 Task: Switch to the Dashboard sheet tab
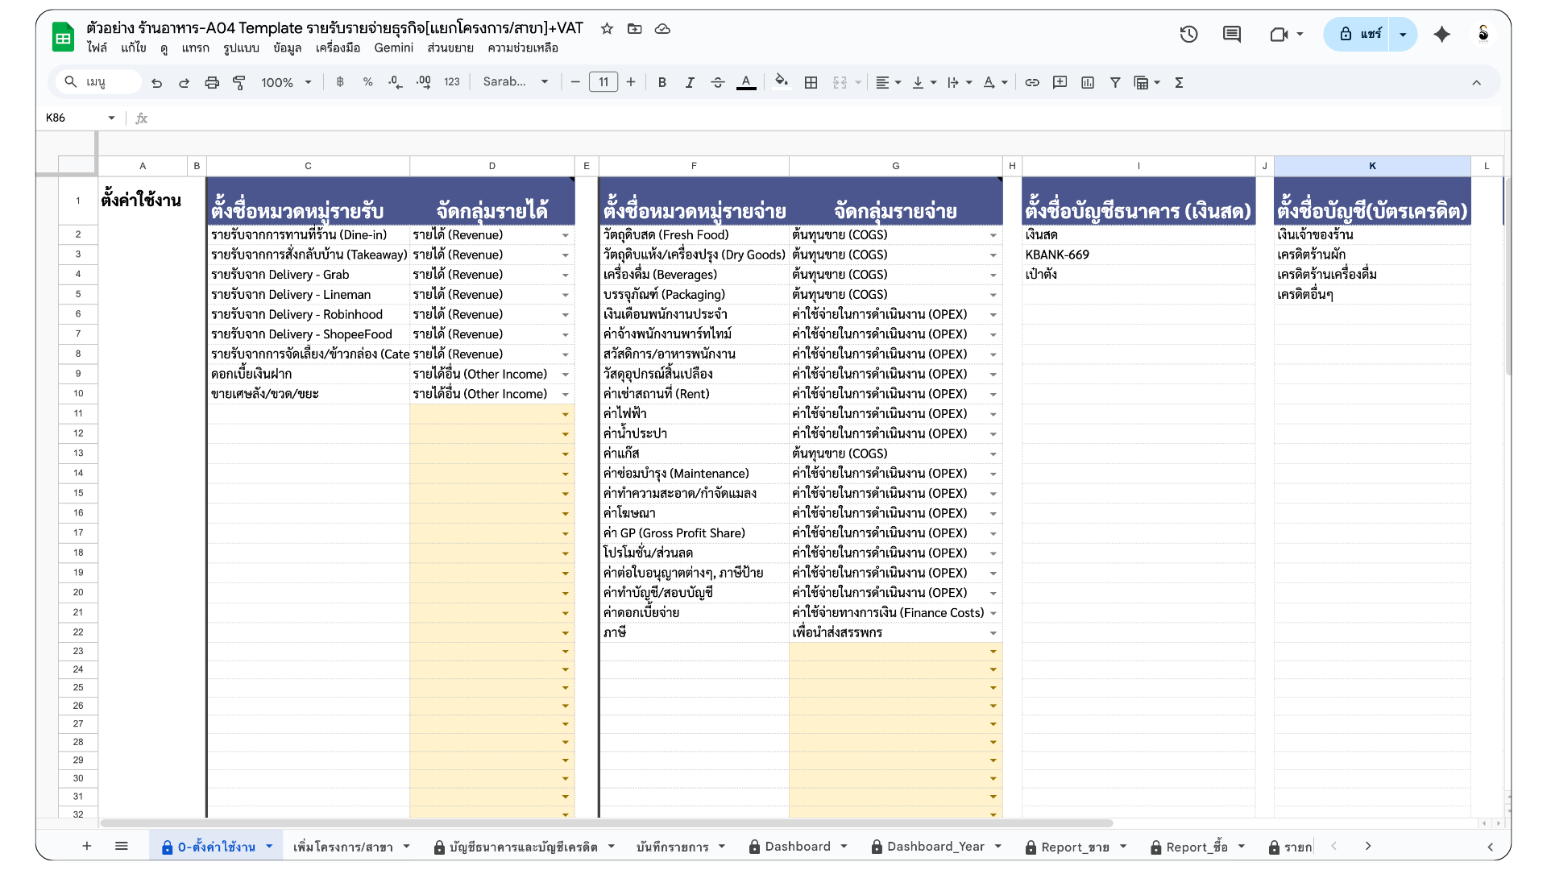797,846
